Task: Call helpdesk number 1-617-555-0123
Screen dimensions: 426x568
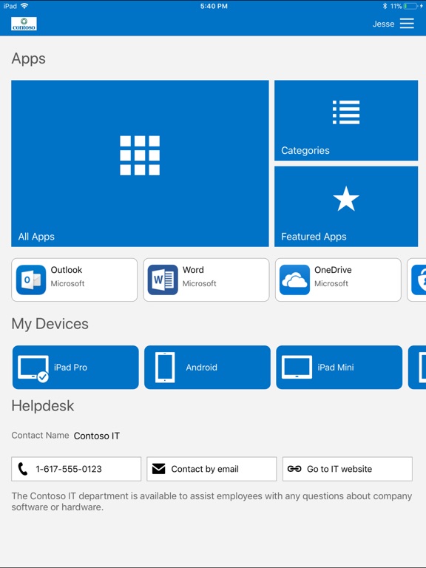Action: click(76, 469)
